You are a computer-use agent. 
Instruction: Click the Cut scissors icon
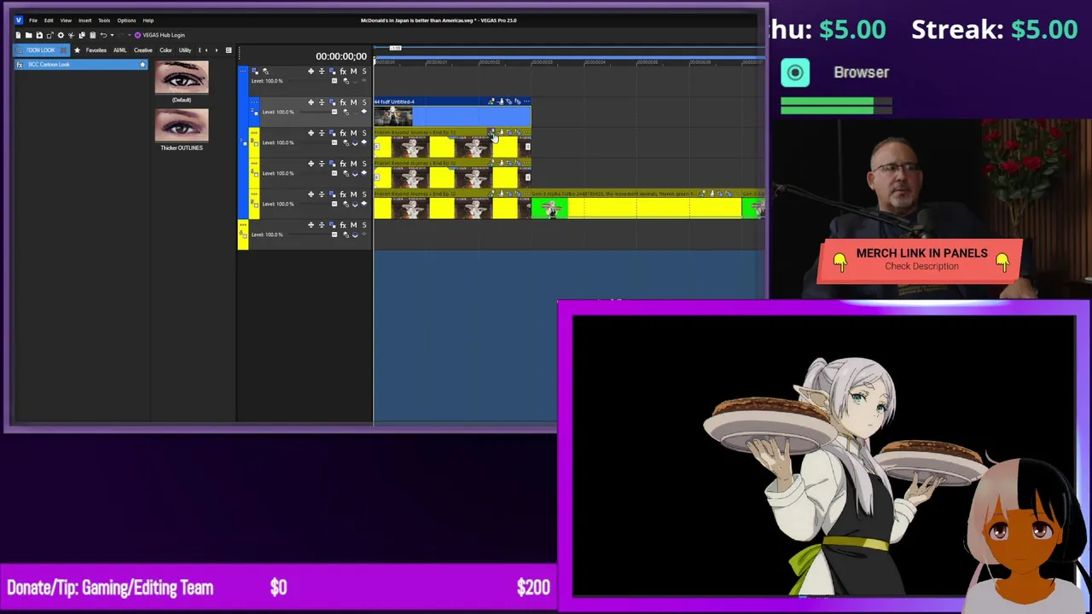coord(72,35)
